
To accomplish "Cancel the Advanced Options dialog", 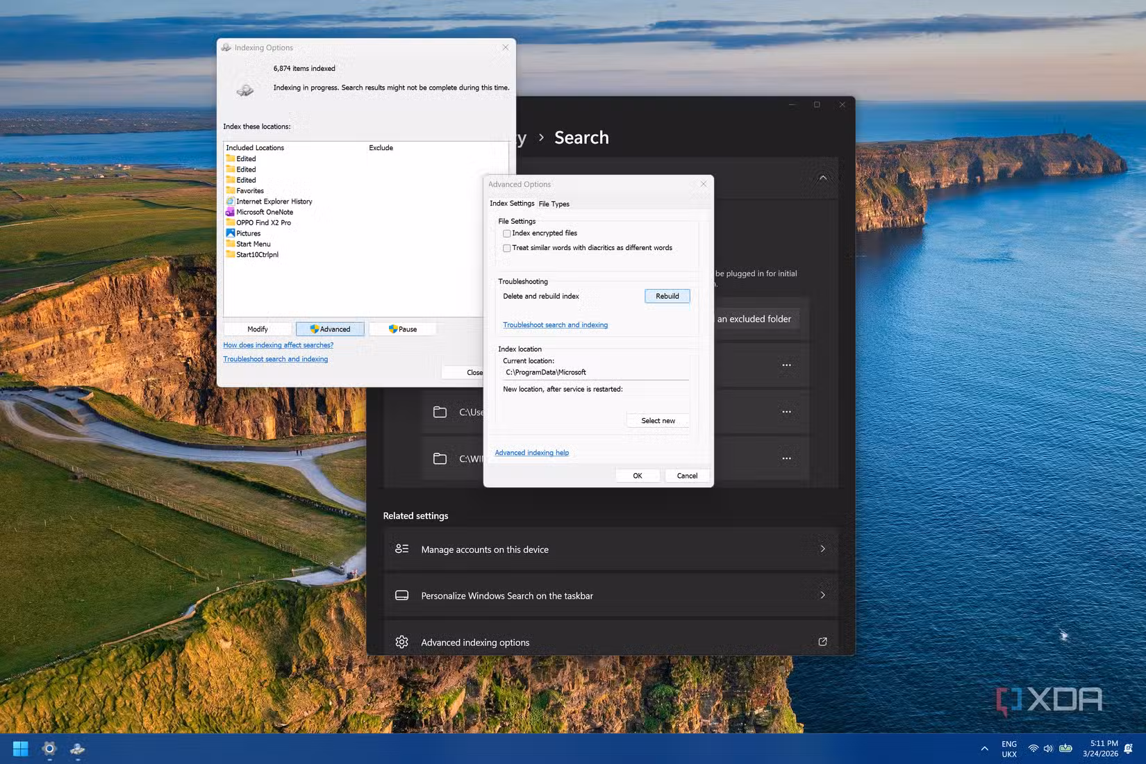I will coord(687,476).
